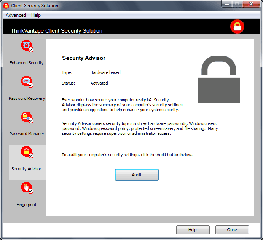
Task: Click the 'To audit your computer's security settings' text
Action: 127,155
